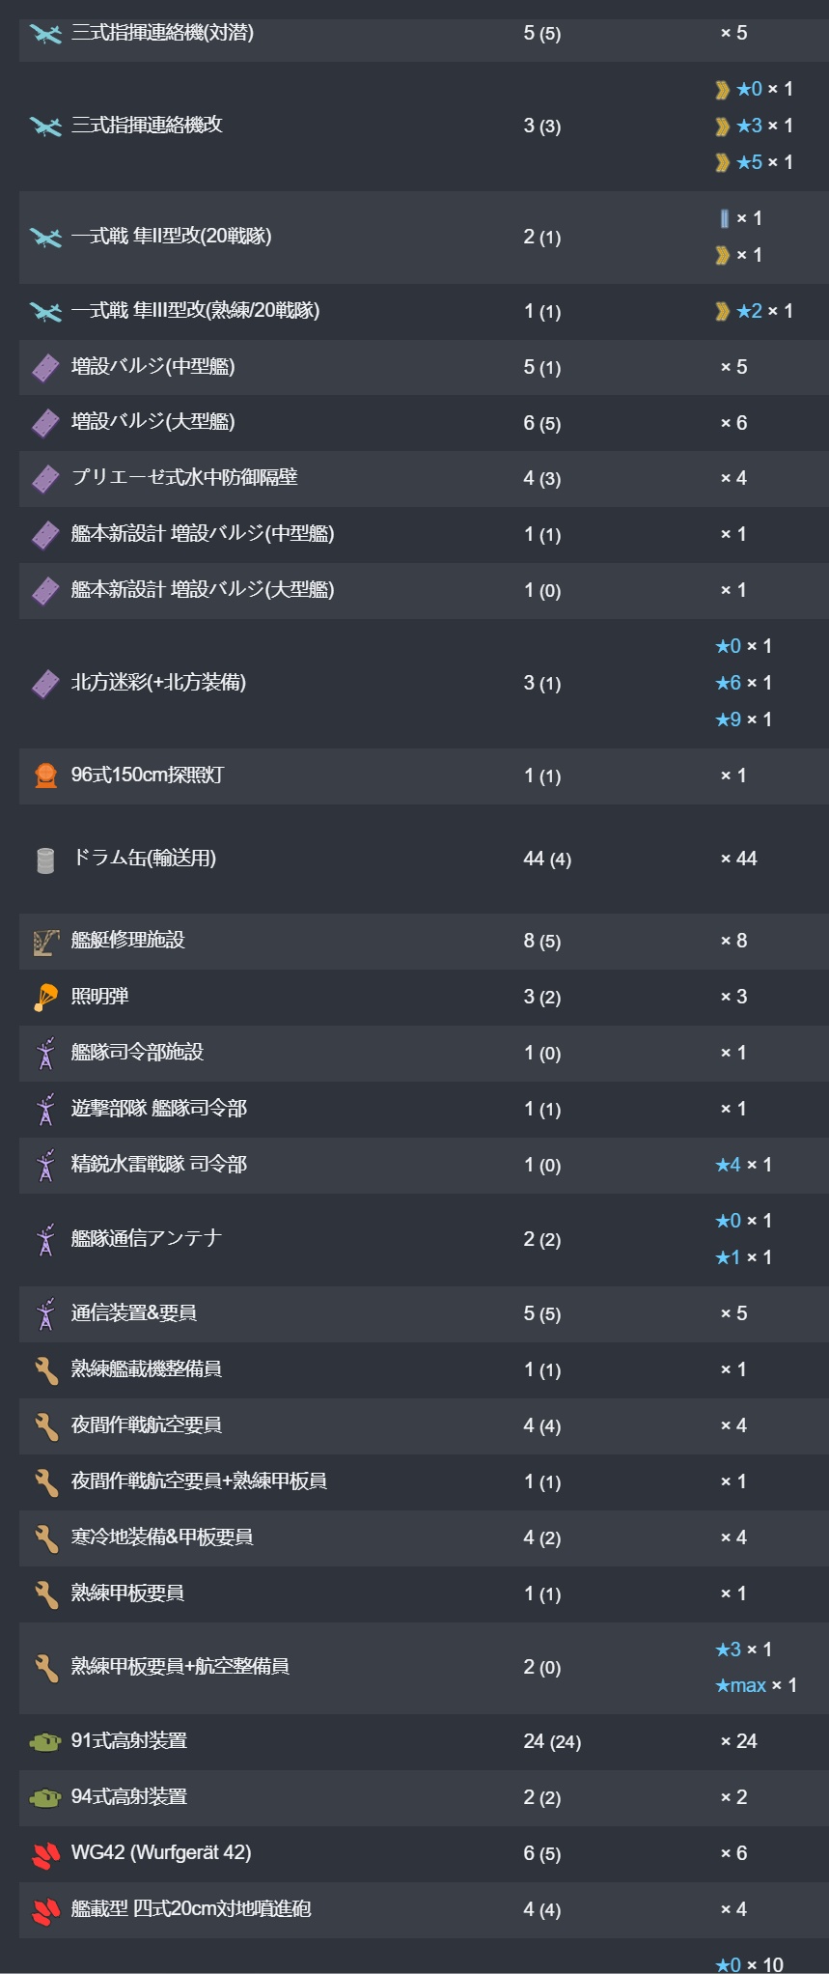
Task: Click the ★9 entry of 北方迷彩
Action: click(743, 719)
